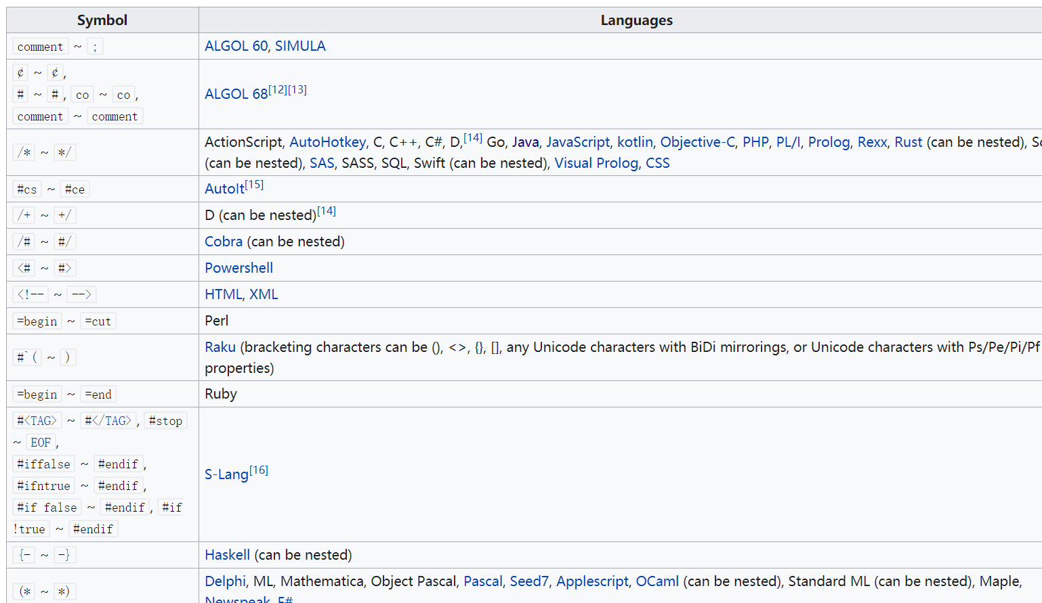Viewport: 1042px width, 603px height.
Task: Click the Symbol column header
Action: tap(102, 20)
